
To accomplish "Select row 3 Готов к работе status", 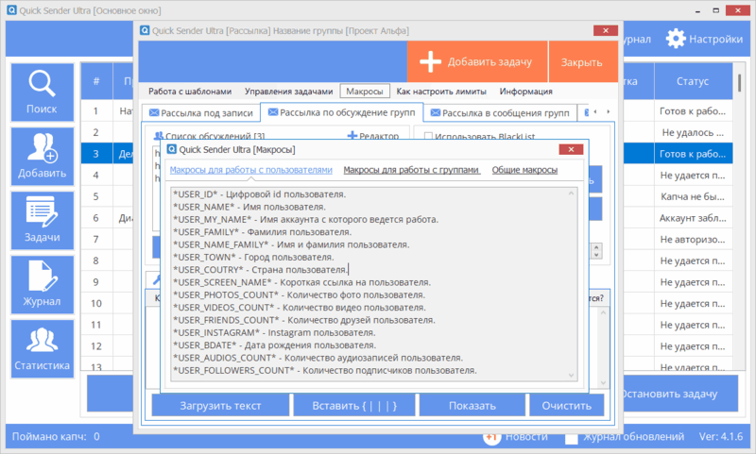I will pyautogui.click(x=693, y=154).
